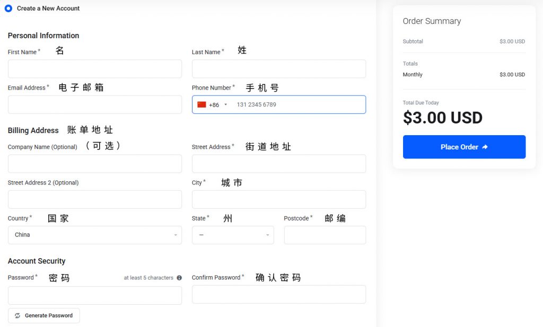
Task: Click the Street Address input field
Action: tap(278, 164)
